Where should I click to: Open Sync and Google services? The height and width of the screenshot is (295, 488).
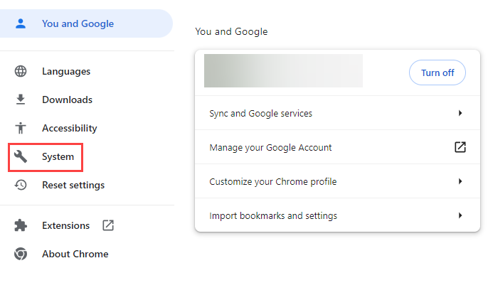[x=337, y=113]
